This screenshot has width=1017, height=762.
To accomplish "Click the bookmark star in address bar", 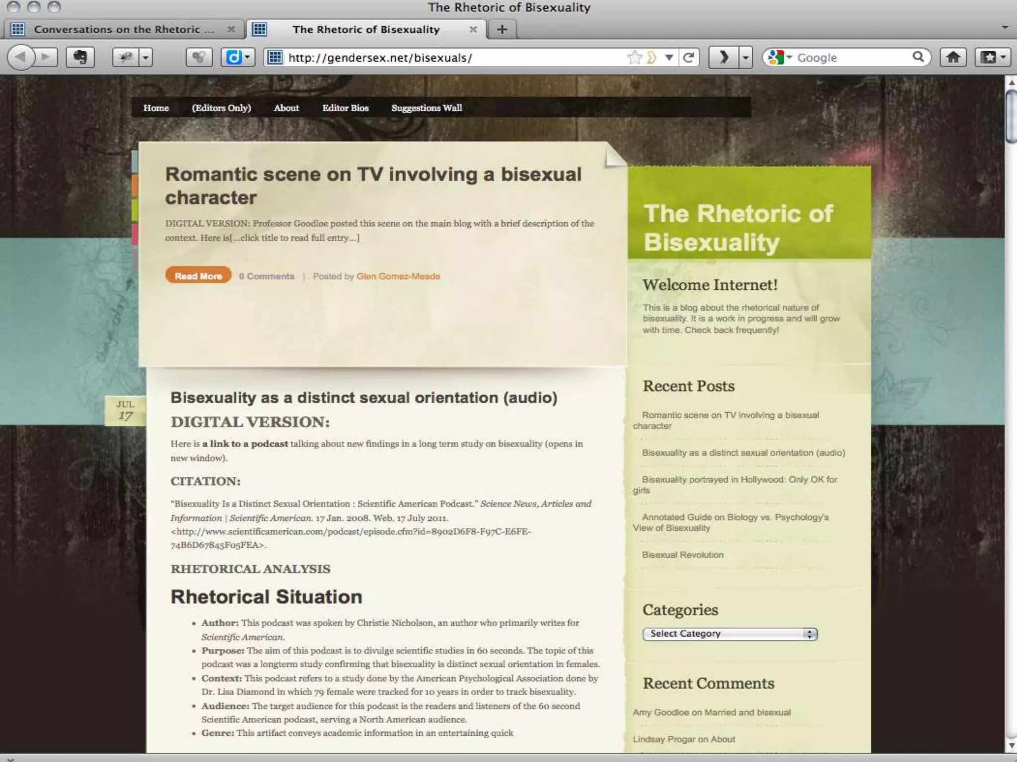I will (x=635, y=58).
